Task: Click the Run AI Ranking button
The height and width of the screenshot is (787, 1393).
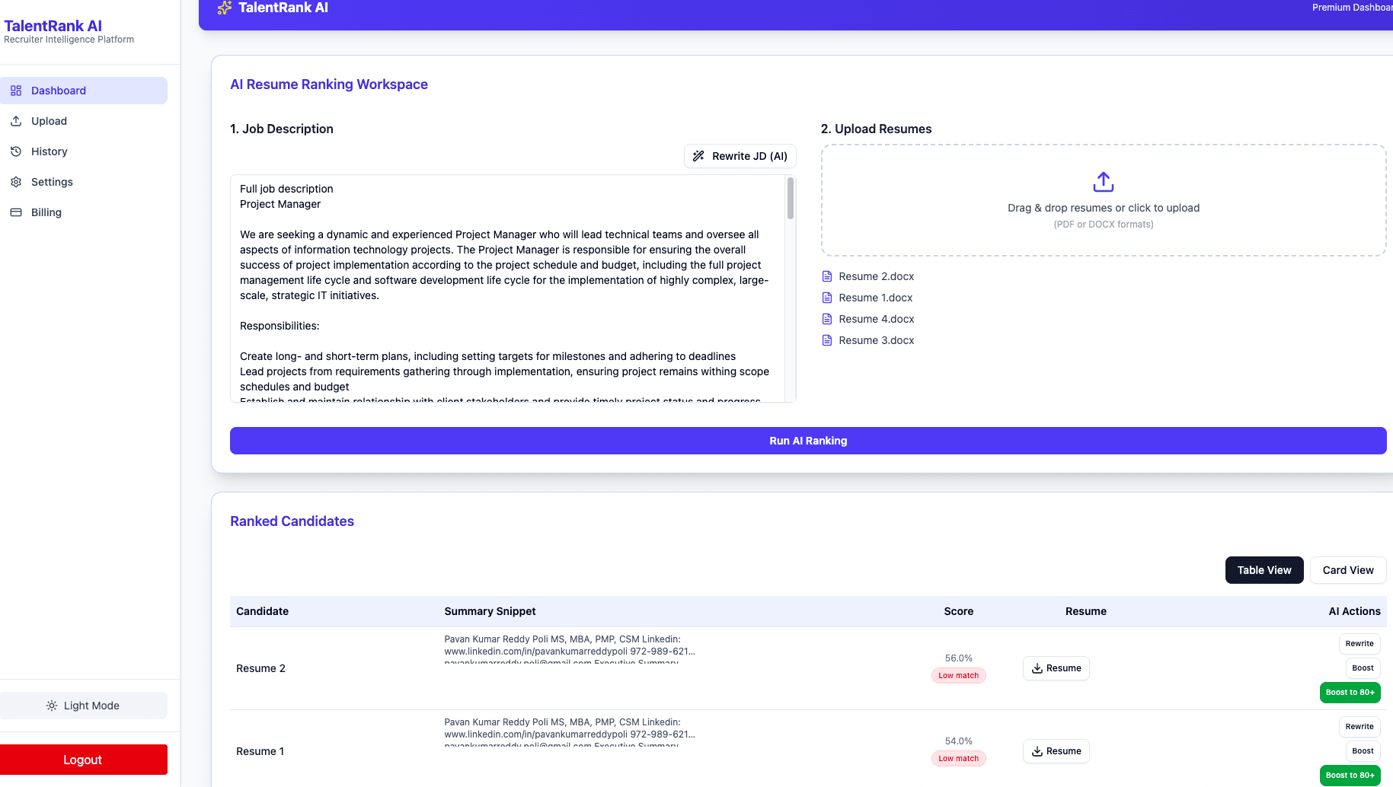Action: 808,440
